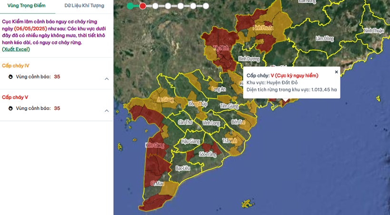This screenshot has height=215, width=390.
Task: Close the Huyện Đất Đỏ info popup
Action: point(336,72)
